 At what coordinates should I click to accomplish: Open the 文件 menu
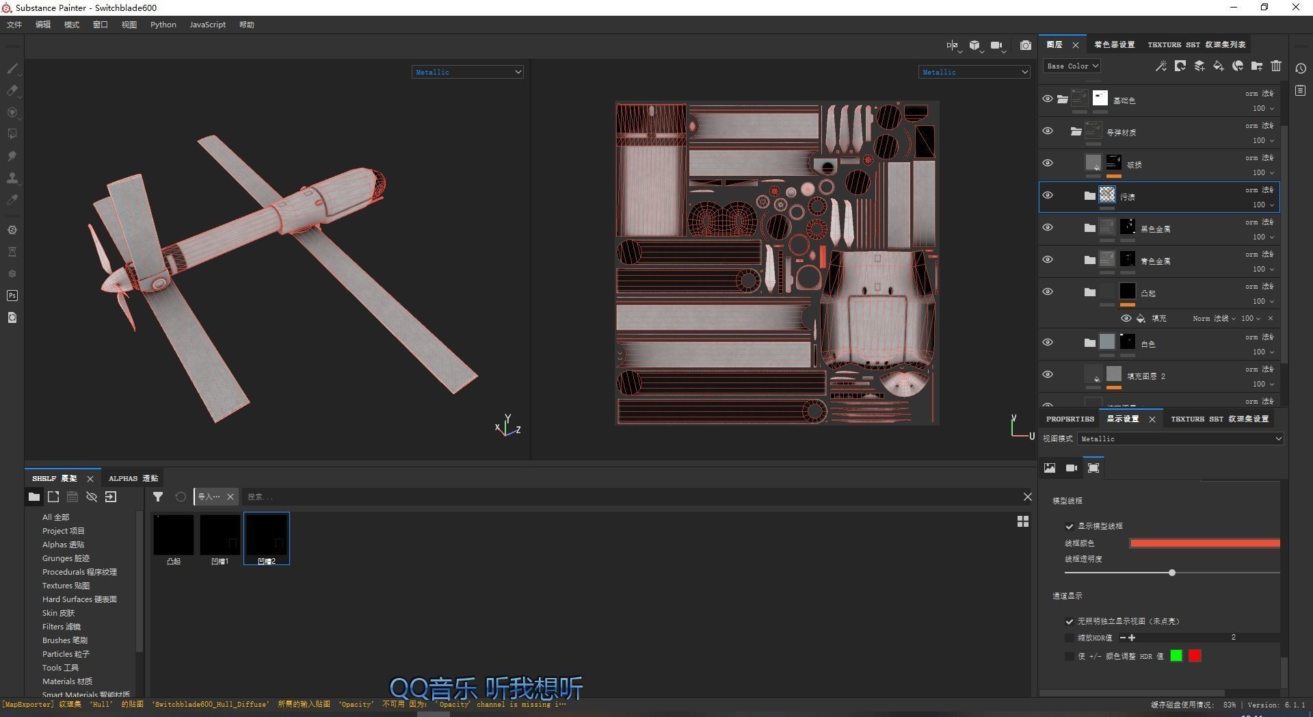pos(14,25)
